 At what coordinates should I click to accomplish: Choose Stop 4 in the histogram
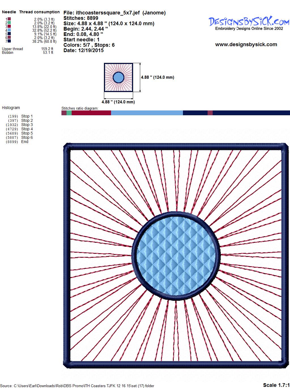[x=27, y=129]
